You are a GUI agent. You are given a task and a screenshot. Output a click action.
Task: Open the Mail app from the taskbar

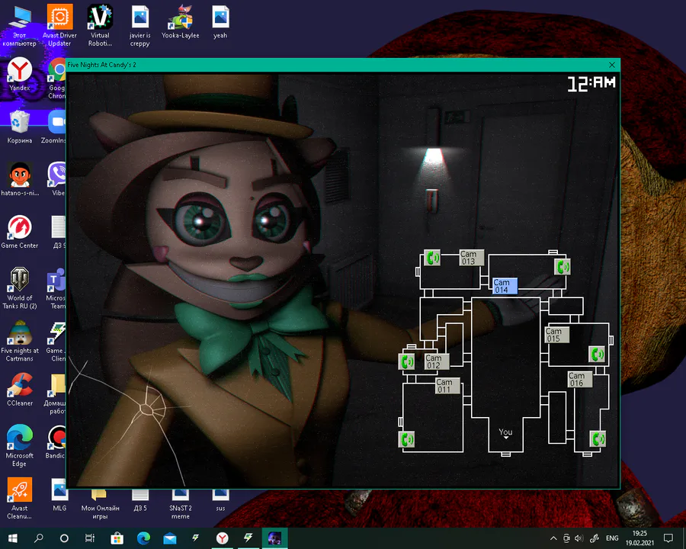169,538
